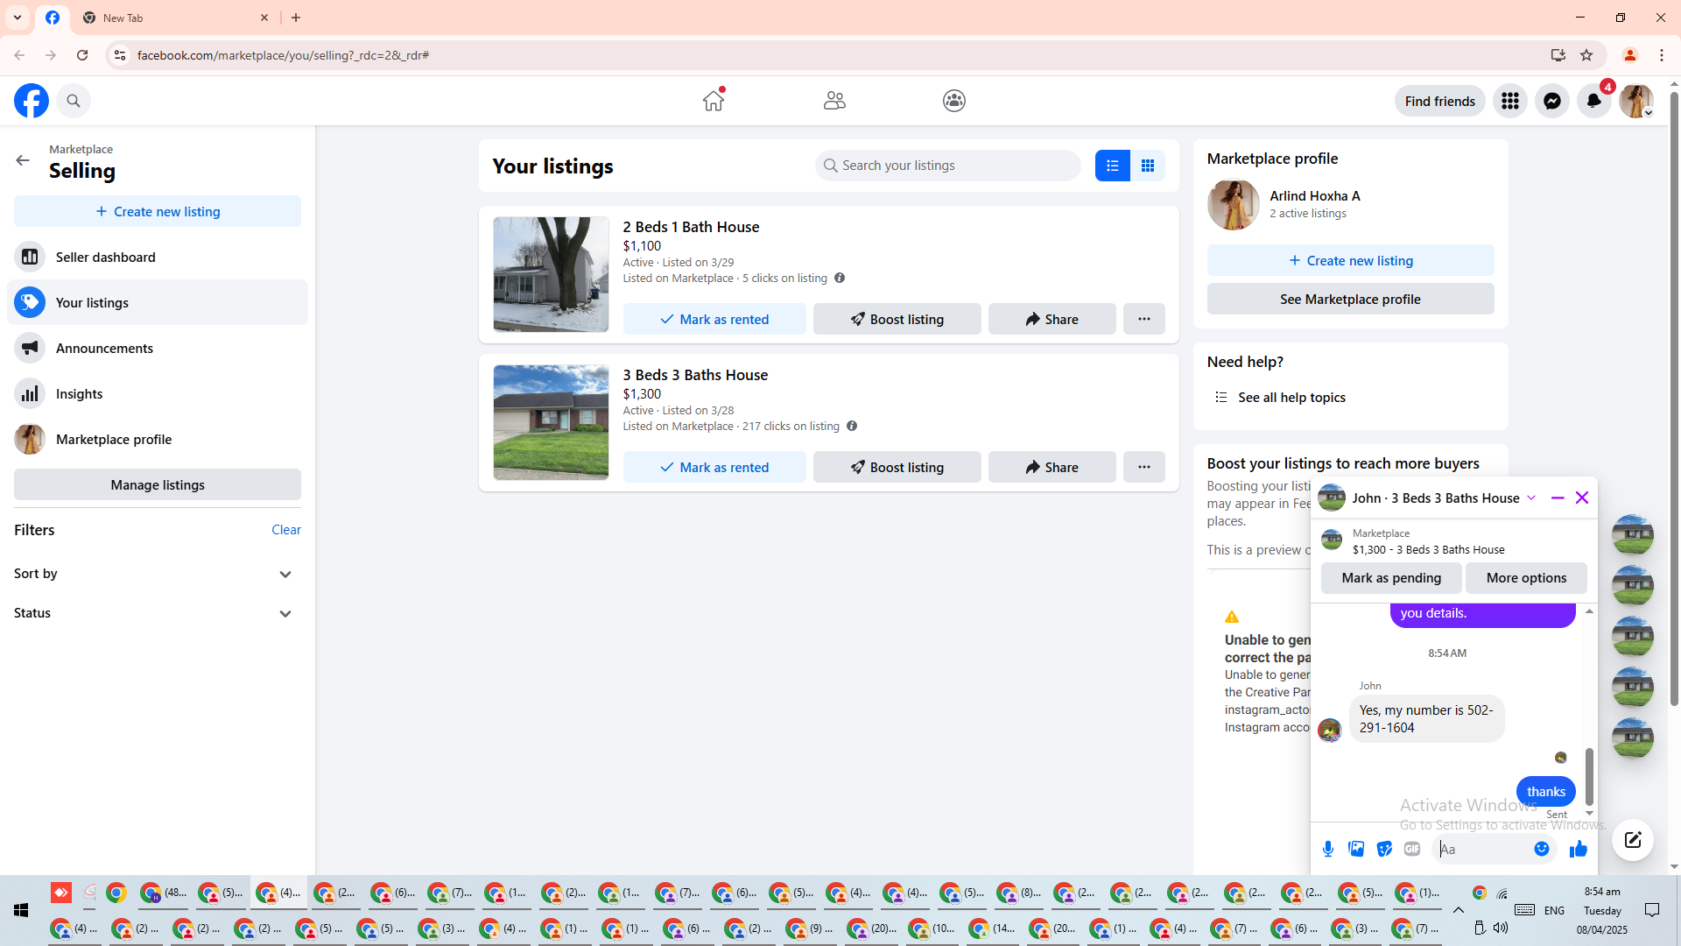The width and height of the screenshot is (1681, 946).
Task: Click the new message compose icon
Action: pyautogui.click(x=1632, y=840)
